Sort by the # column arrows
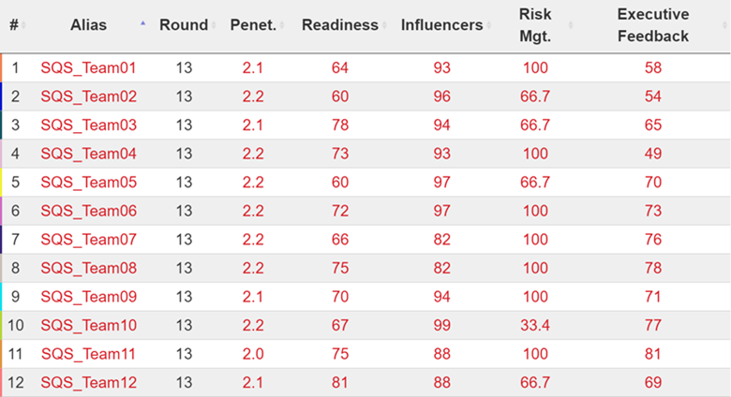The image size is (731, 397). point(23,25)
